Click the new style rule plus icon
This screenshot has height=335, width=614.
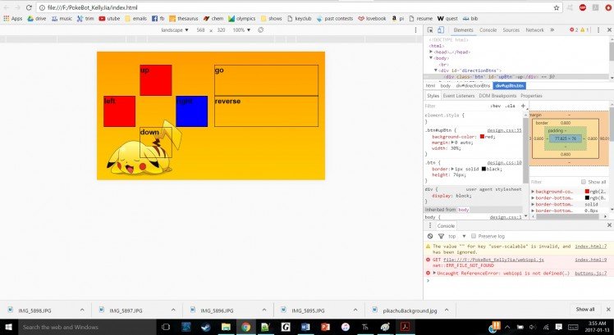click(x=523, y=106)
